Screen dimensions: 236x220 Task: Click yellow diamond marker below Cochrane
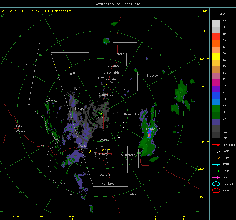click(90, 151)
